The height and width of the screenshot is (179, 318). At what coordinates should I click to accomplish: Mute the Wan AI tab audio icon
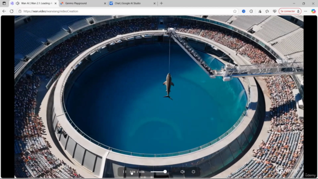(18, 3)
